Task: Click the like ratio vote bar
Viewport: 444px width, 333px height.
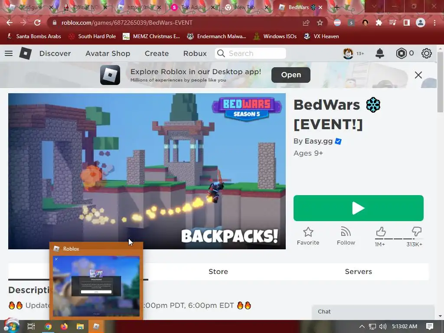Action: [x=399, y=239]
